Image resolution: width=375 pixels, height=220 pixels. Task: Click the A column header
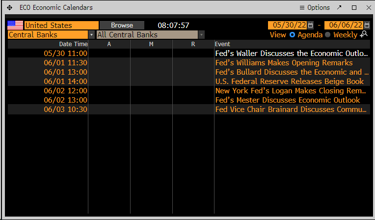tap(109, 44)
